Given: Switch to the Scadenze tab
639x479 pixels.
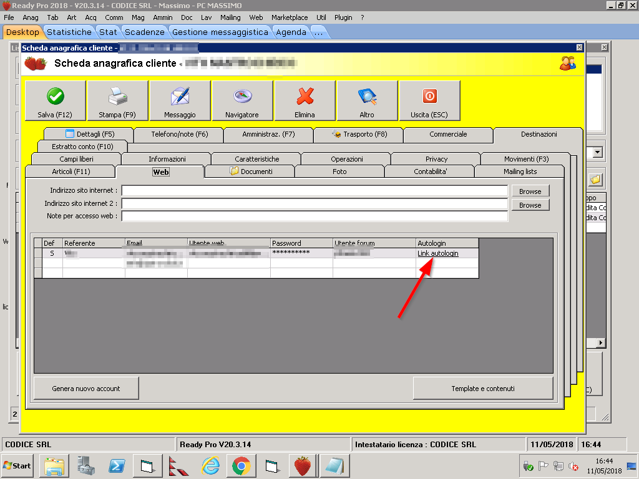Looking at the screenshot, I should (145, 32).
